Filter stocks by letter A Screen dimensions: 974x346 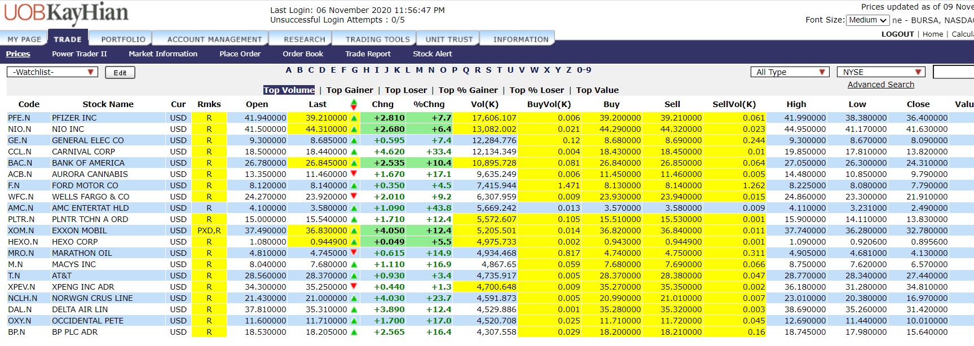tap(289, 70)
